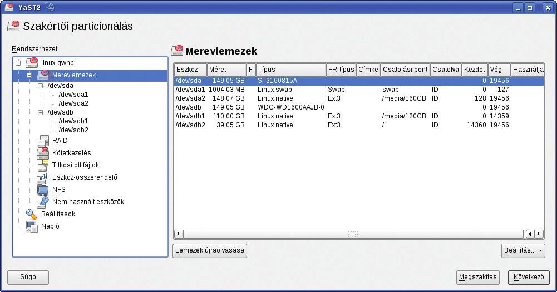The width and height of the screenshot is (557, 292).
Task: Sort table by Eszköz column header
Action: point(190,70)
